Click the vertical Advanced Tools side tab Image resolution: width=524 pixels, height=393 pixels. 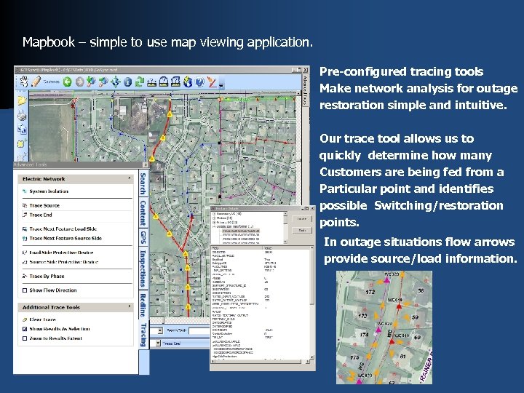tap(305, 91)
